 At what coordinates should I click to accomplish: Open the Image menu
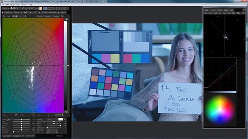pos(12,5)
